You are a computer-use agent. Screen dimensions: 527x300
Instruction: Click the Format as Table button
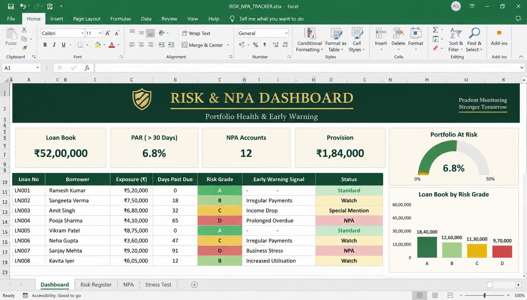click(336, 40)
